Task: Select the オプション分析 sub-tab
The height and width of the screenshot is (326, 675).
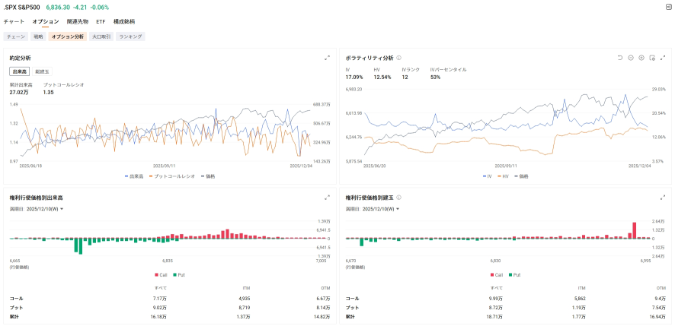Action: point(68,37)
